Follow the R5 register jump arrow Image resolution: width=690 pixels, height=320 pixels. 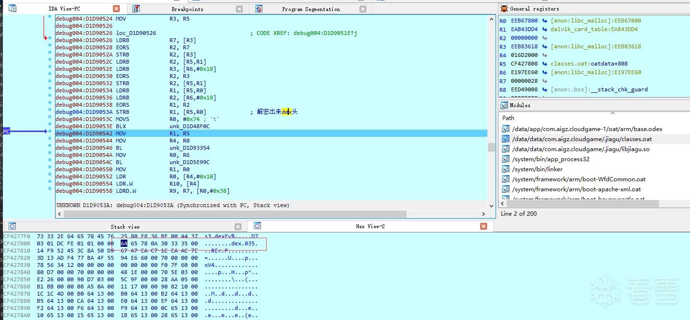pyautogui.click(x=545, y=64)
